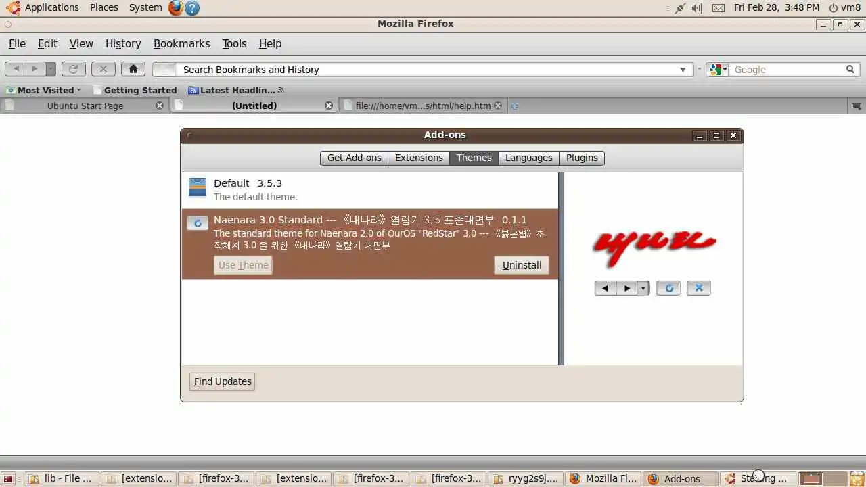
Task: Switch to Extensions section
Action: (419, 158)
